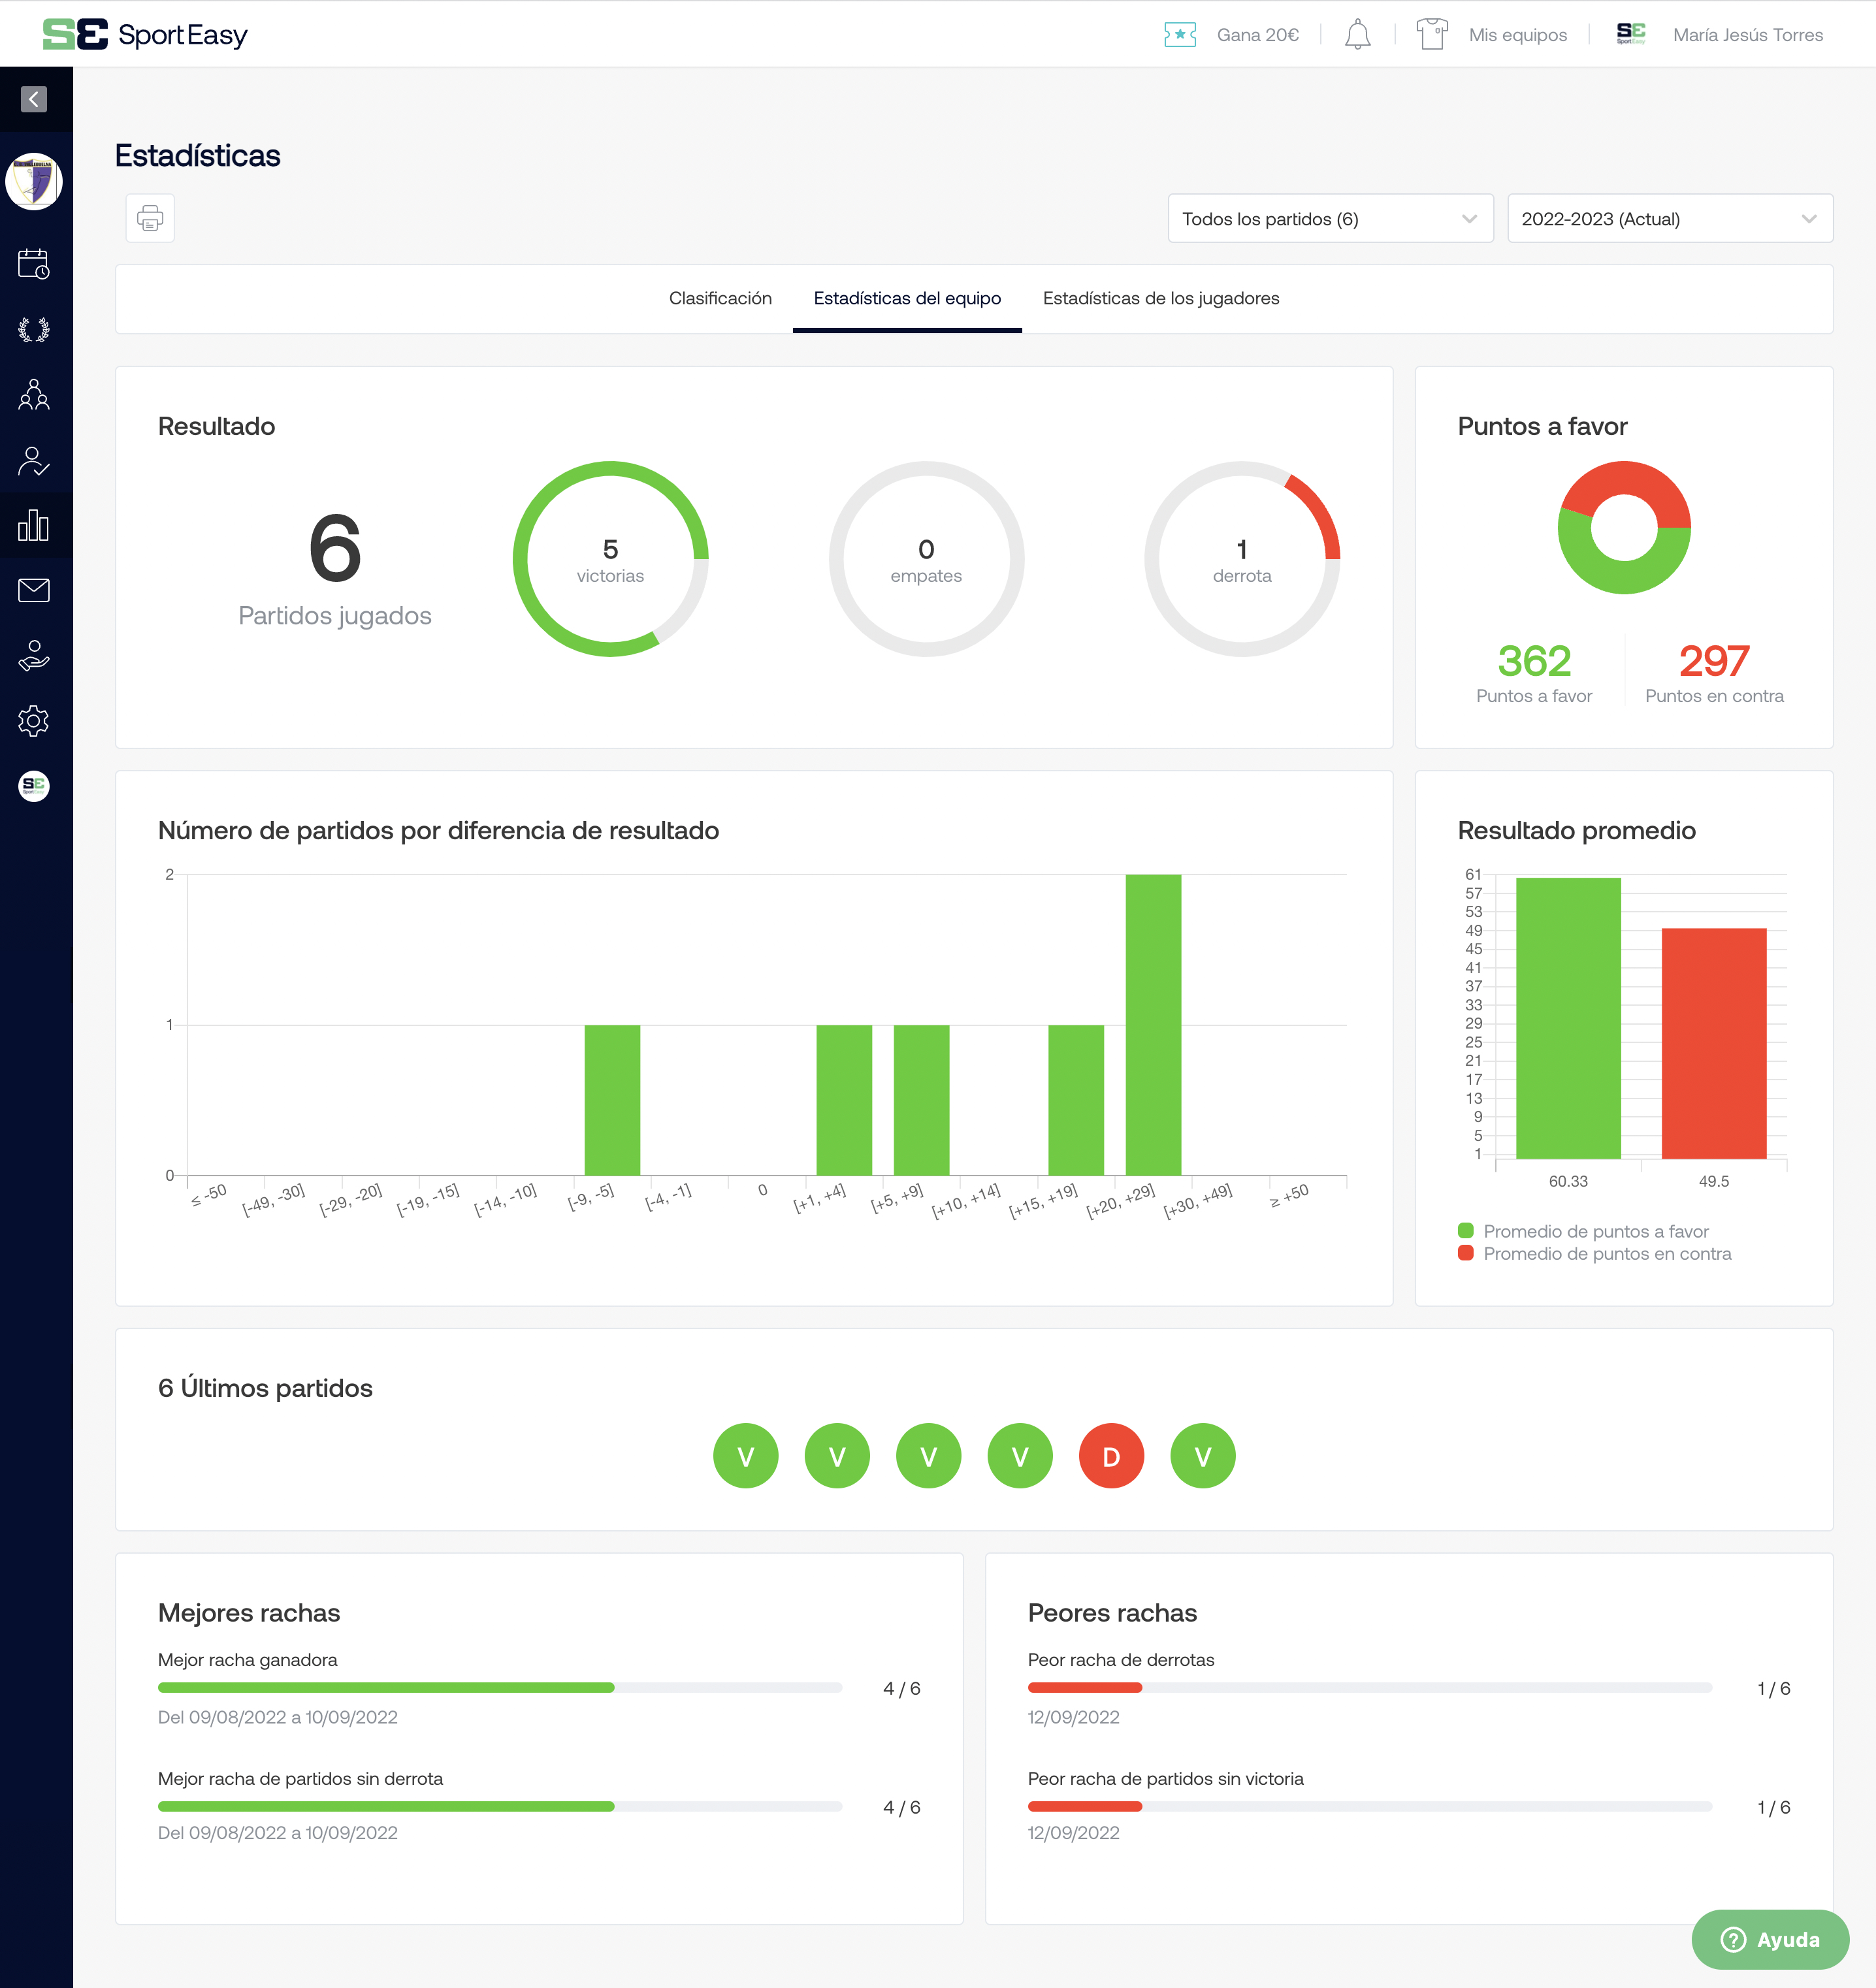Viewport: 1876px width, 1988px height.
Task: Select the Estadísticas del equipo tab
Action: tap(907, 298)
